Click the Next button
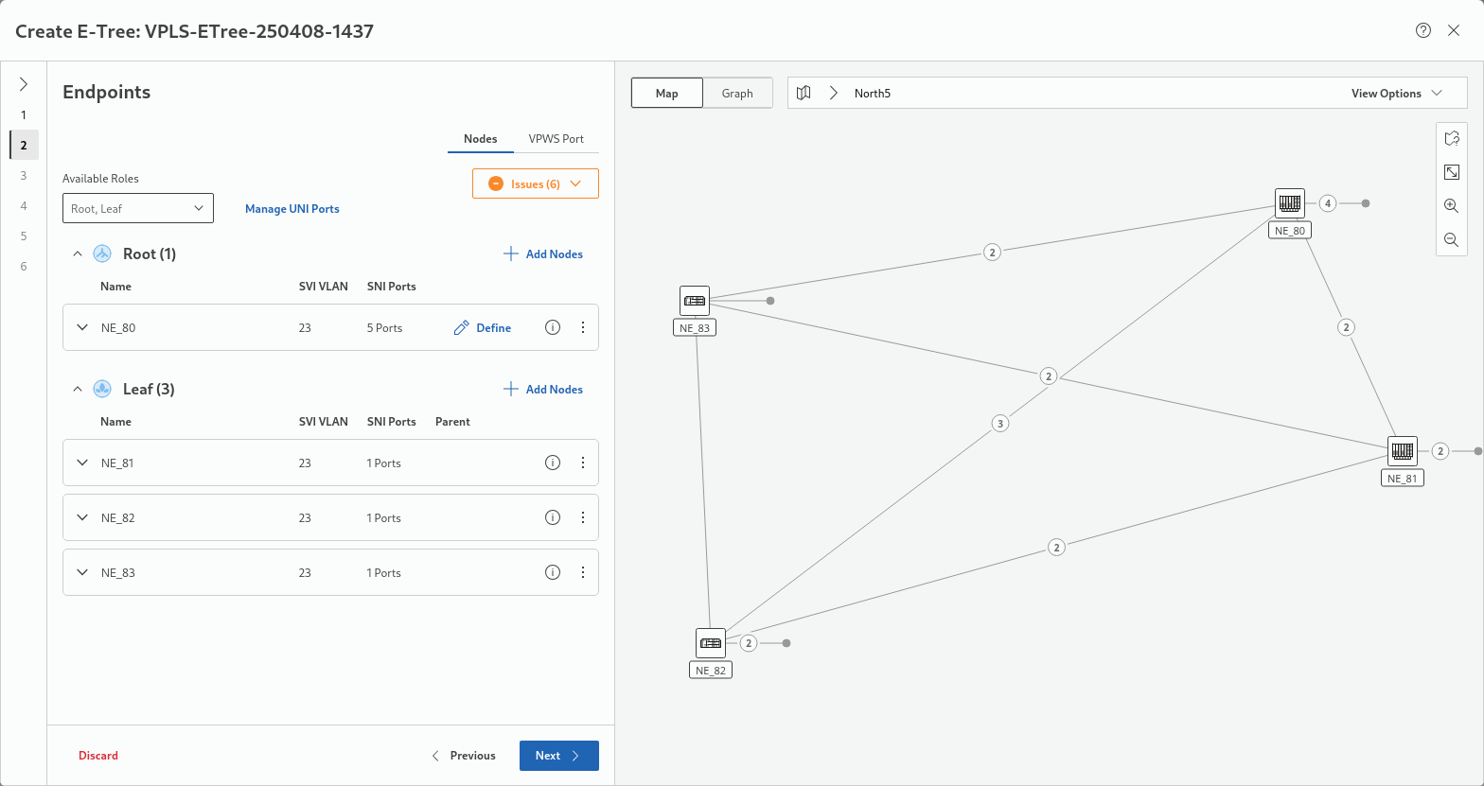This screenshot has height=786, width=1484. [x=558, y=756]
